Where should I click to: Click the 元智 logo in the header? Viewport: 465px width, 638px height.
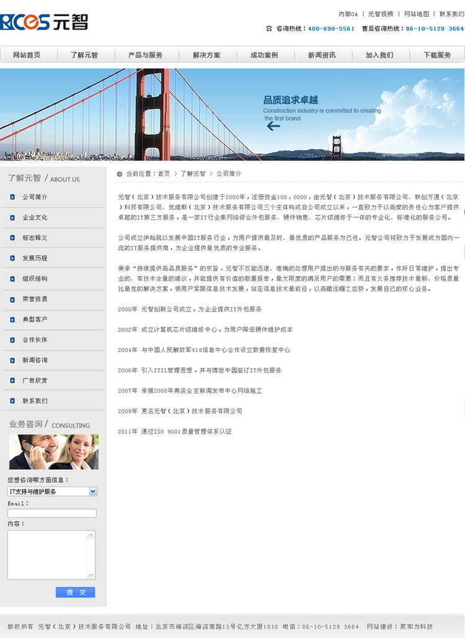44,22
